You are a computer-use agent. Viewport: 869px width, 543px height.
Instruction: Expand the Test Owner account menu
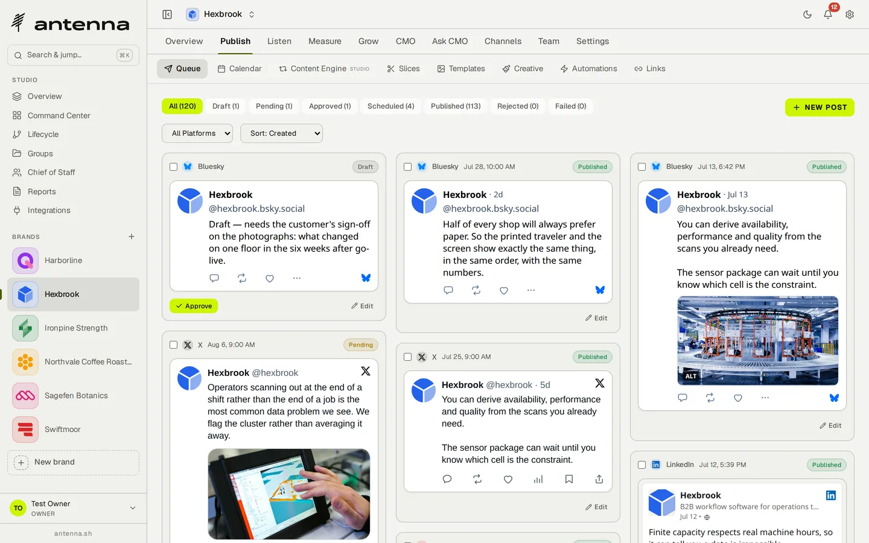point(73,508)
